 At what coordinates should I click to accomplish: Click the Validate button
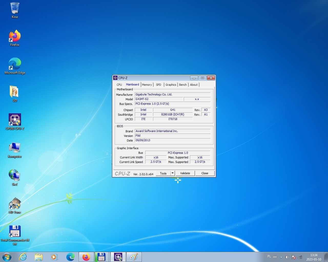(x=185, y=173)
